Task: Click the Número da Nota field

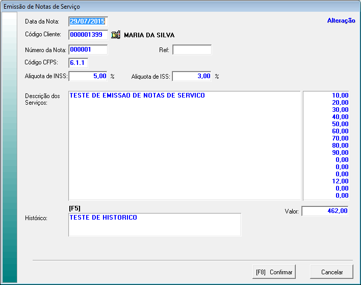Action: click(x=88, y=50)
